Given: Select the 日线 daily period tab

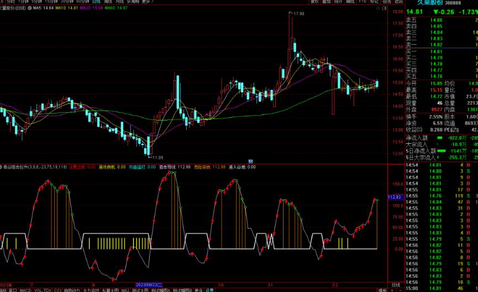Looking at the screenshot, I should point(96,2).
